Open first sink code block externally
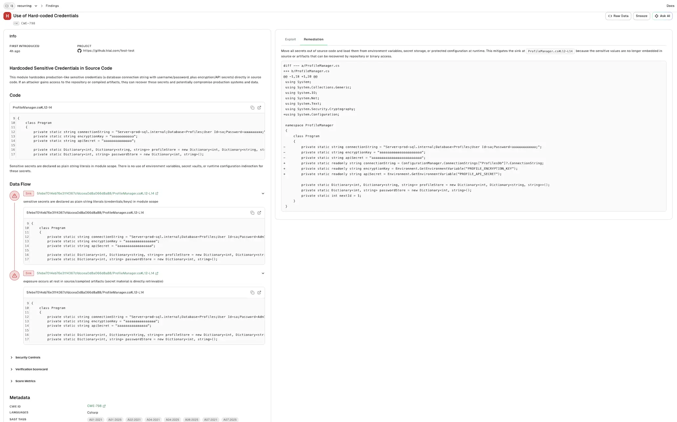 259,213
